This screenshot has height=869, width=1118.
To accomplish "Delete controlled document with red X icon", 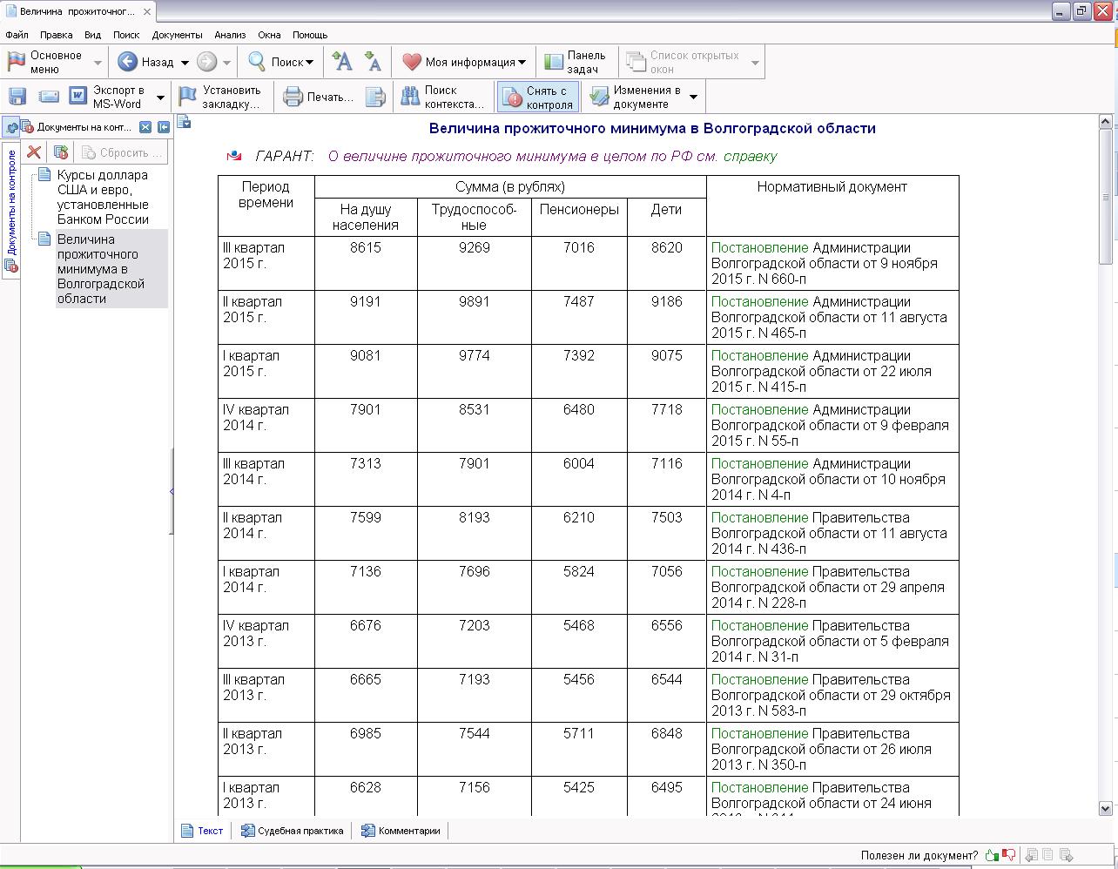I will [34, 152].
